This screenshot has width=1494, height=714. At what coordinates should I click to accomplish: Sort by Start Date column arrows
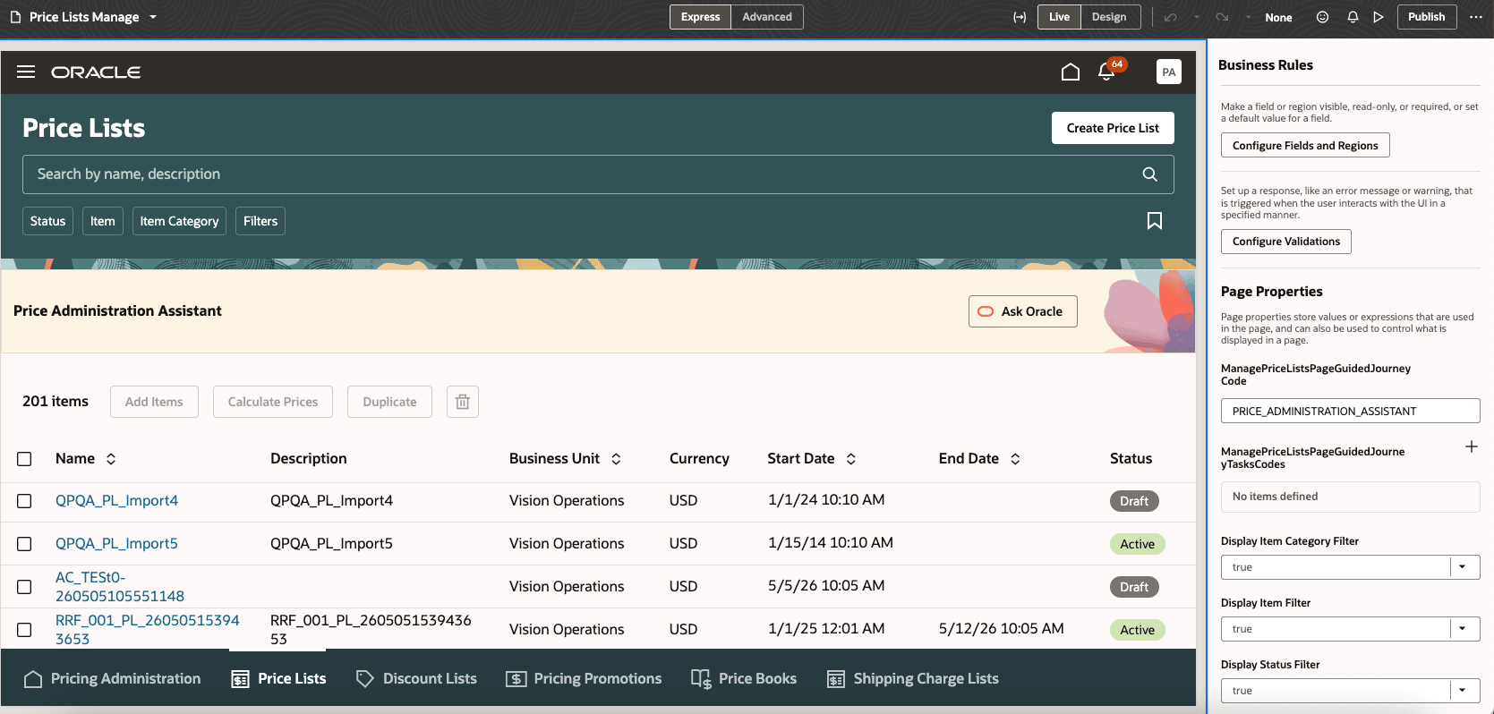(851, 459)
